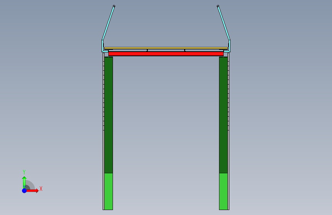The height and width of the screenshot is (215, 332).
Task: Click the red X axis arrow
Action: point(32,191)
